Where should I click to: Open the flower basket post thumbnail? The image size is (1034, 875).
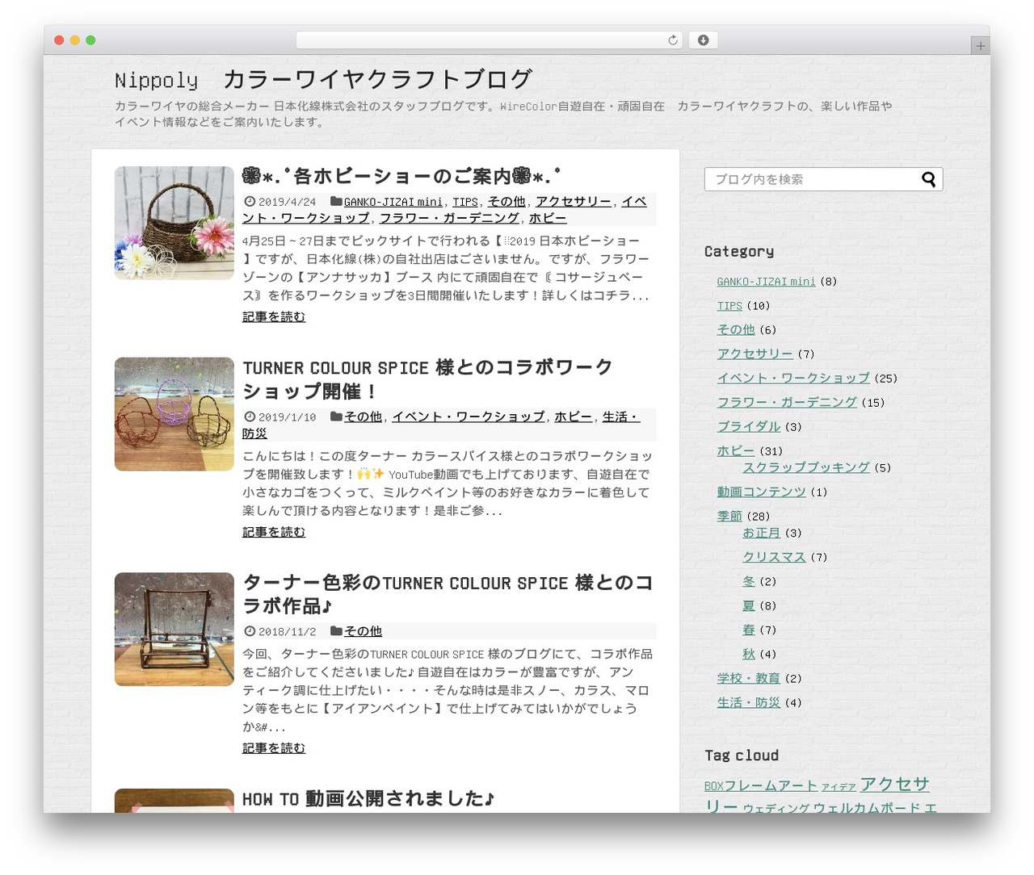(x=174, y=223)
